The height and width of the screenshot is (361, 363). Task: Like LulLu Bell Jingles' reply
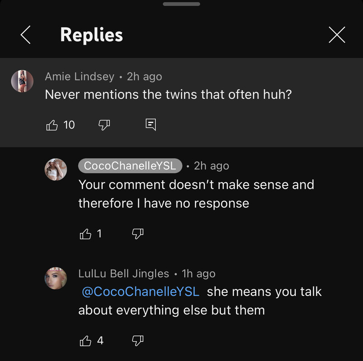point(85,341)
